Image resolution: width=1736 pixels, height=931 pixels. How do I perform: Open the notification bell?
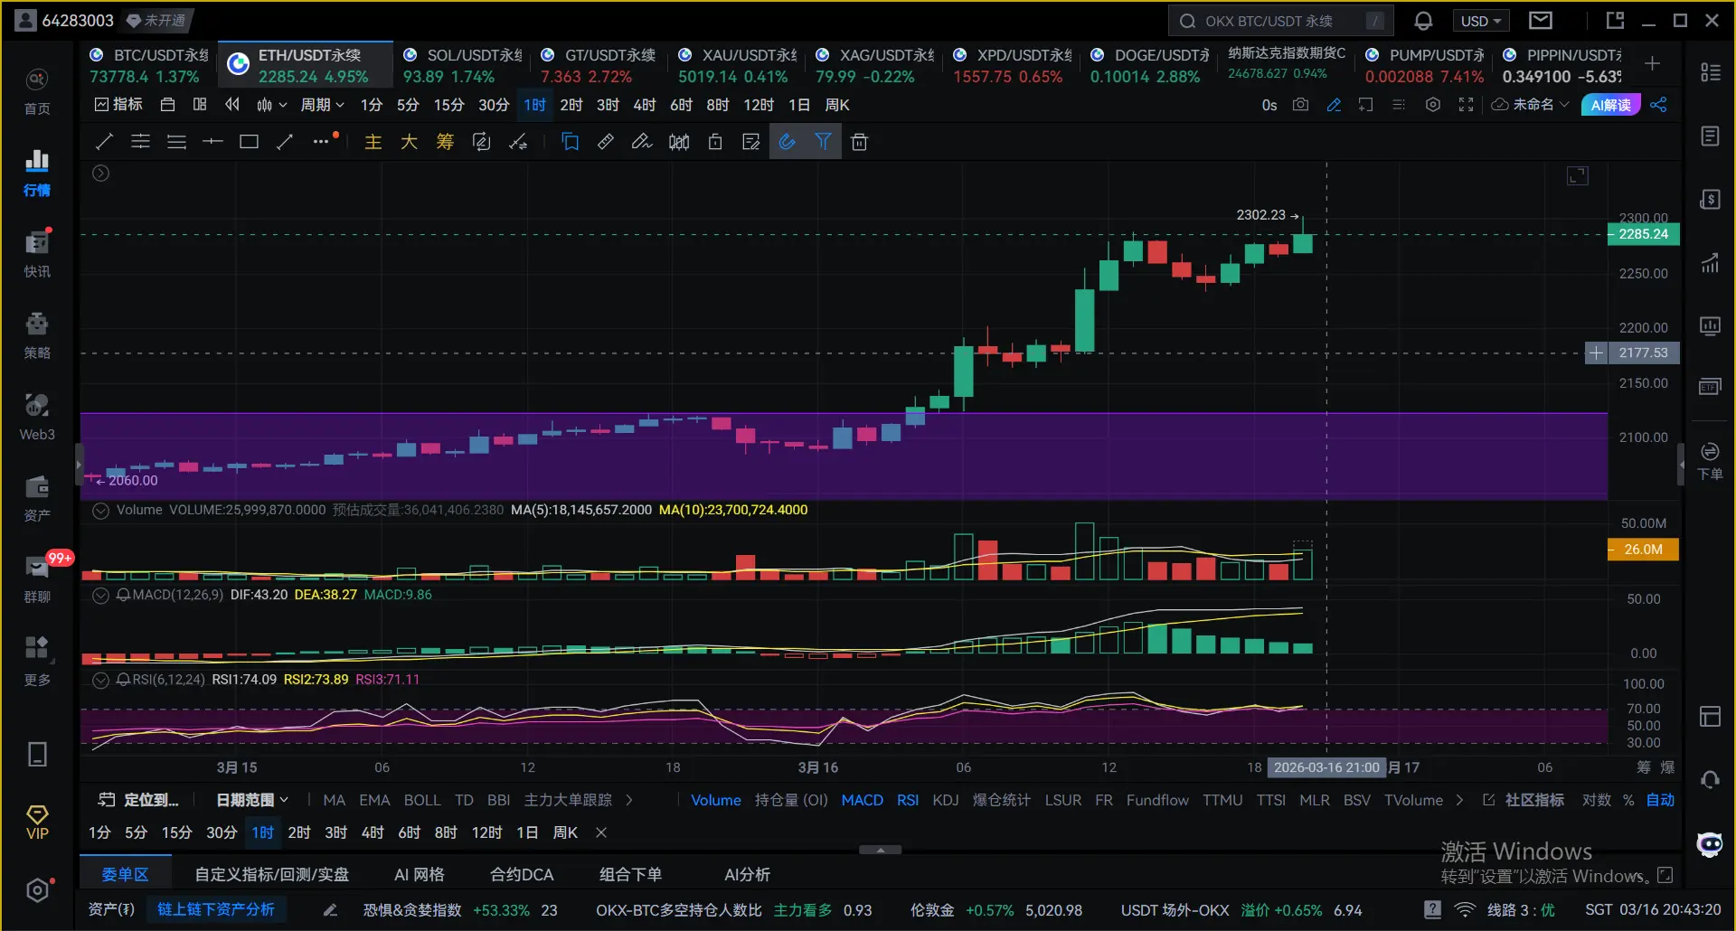coord(1423,21)
